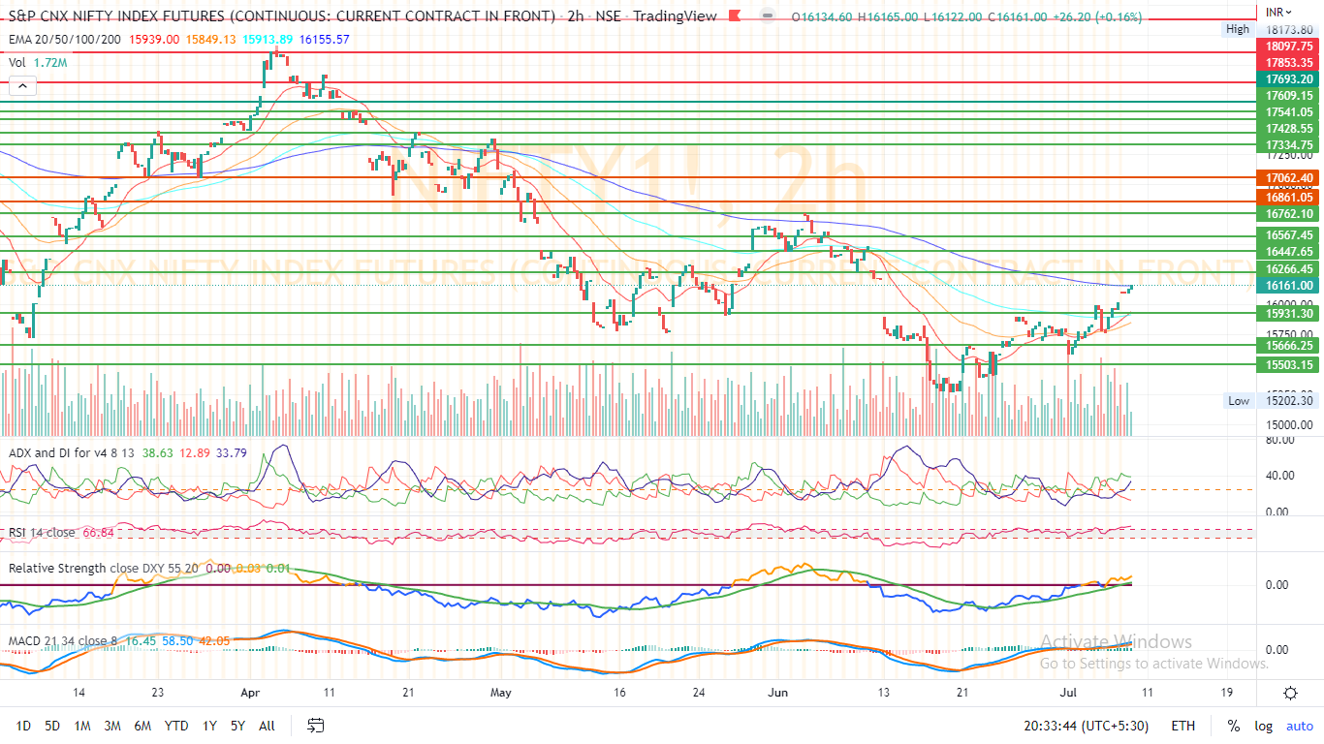Click the +26.20 (+0.16%) change value

[x=1097, y=16]
